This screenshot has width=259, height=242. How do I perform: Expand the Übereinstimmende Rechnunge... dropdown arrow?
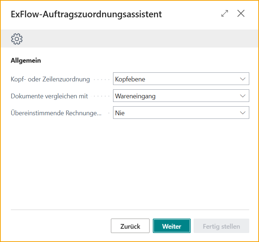pyautogui.click(x=242, y=113)
